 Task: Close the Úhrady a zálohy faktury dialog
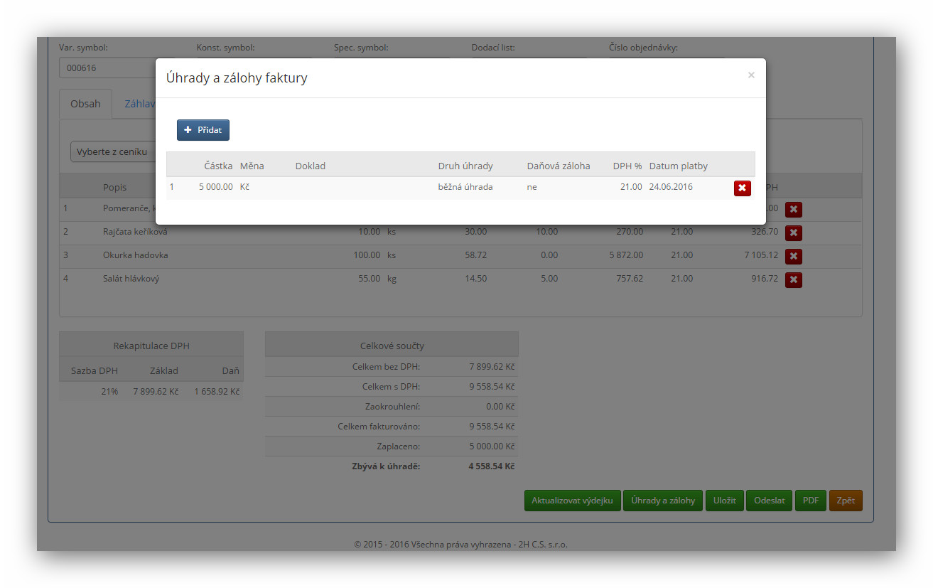[751, 75]
